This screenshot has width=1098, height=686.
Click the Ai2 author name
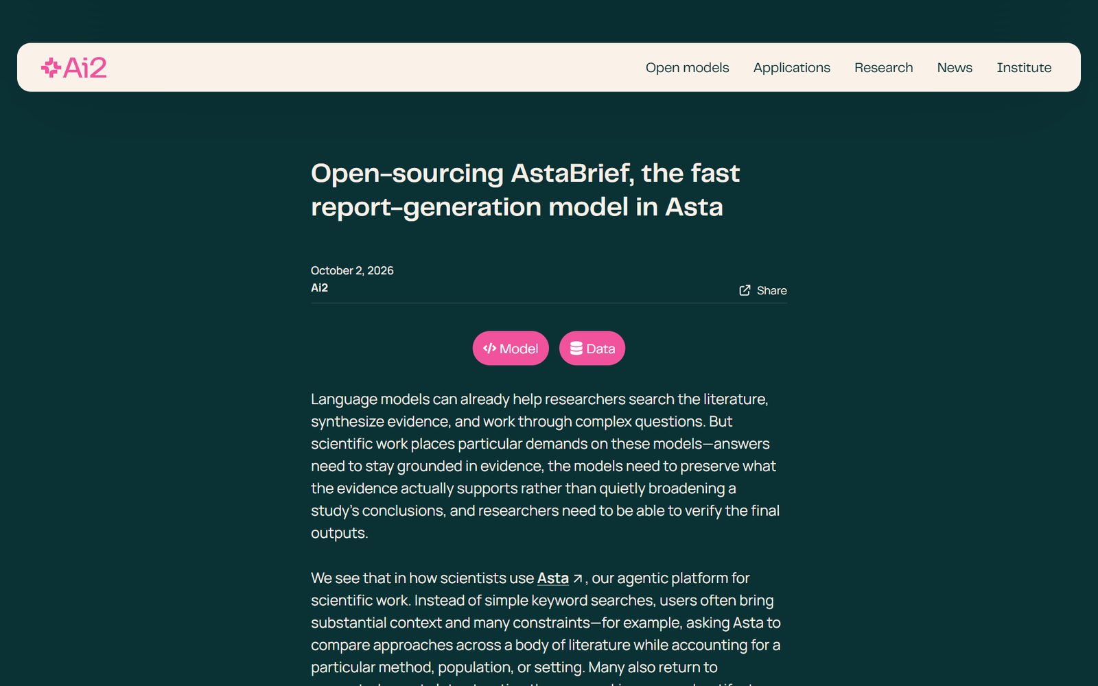319,287
